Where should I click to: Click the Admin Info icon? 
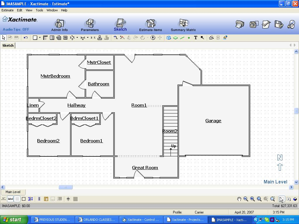[59, 25]
